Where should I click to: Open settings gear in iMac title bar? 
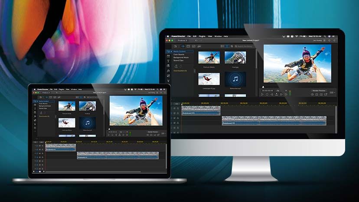pyautogui.click(x=329, y=40)
